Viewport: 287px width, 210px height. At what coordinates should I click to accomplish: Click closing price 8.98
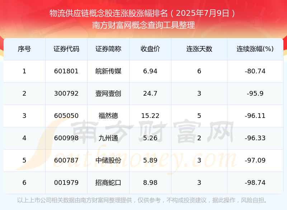[150, 183]
